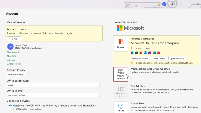This screenshot has width=201, height=113.
Task: Click the Word app icon
Action: [132, 53]
